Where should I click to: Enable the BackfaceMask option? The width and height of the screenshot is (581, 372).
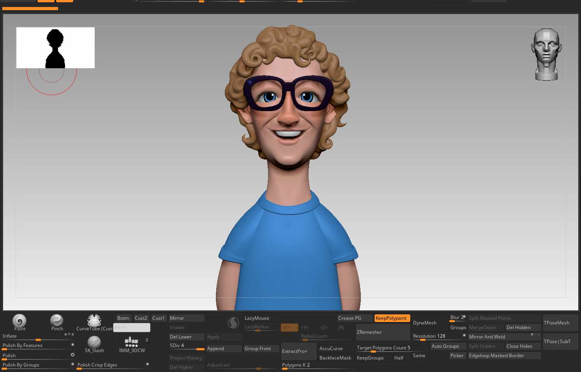tap(335, 358)
